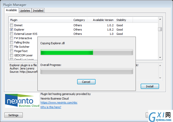
Task: Enable the F# Interactive checkbox
Action: (x=11, y=38)
